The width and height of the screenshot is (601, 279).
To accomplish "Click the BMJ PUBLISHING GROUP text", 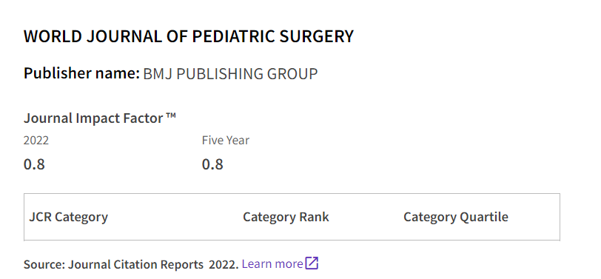I will 230,73.
